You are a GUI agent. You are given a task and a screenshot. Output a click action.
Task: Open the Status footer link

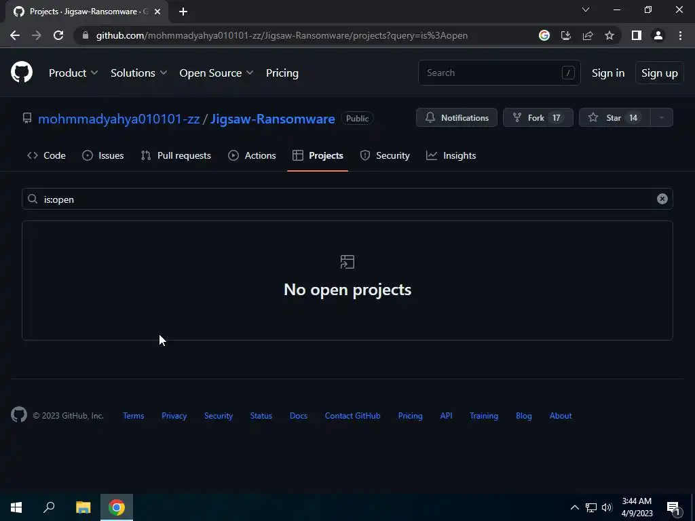pos(261,416)
